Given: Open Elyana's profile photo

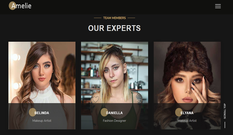Looking at the screenshot, I should point(187,73).
